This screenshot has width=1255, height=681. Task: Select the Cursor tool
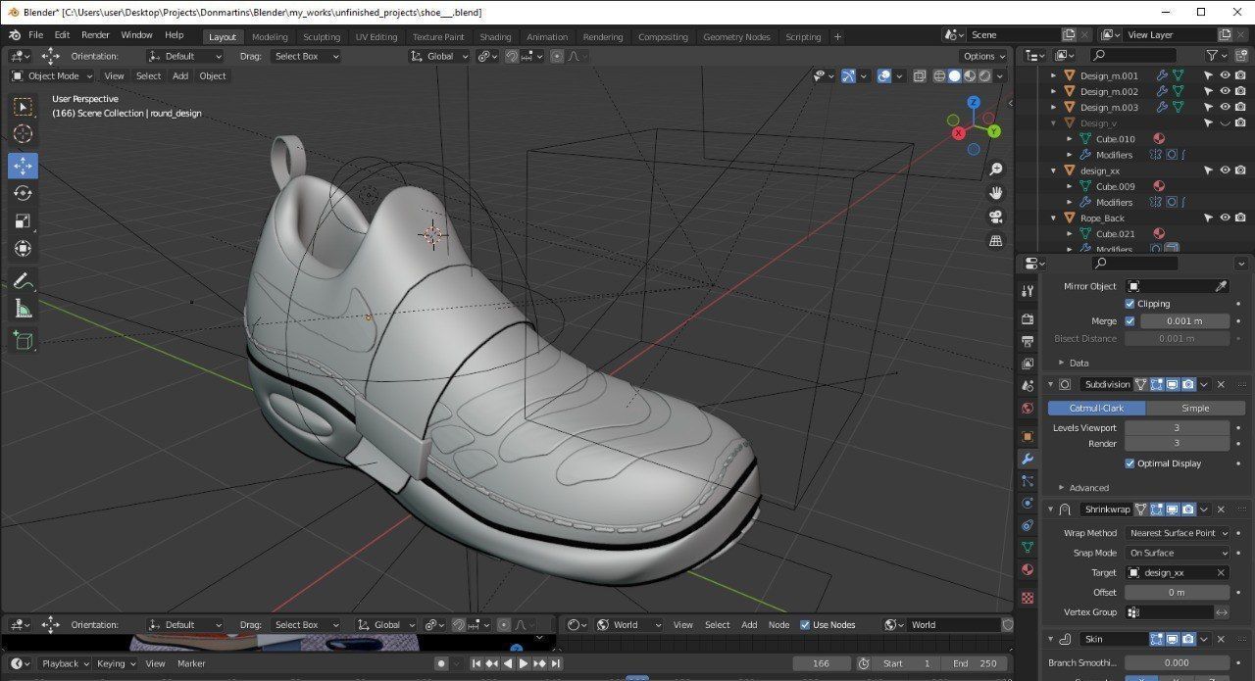pyautogui.click(x=23, y=134)
